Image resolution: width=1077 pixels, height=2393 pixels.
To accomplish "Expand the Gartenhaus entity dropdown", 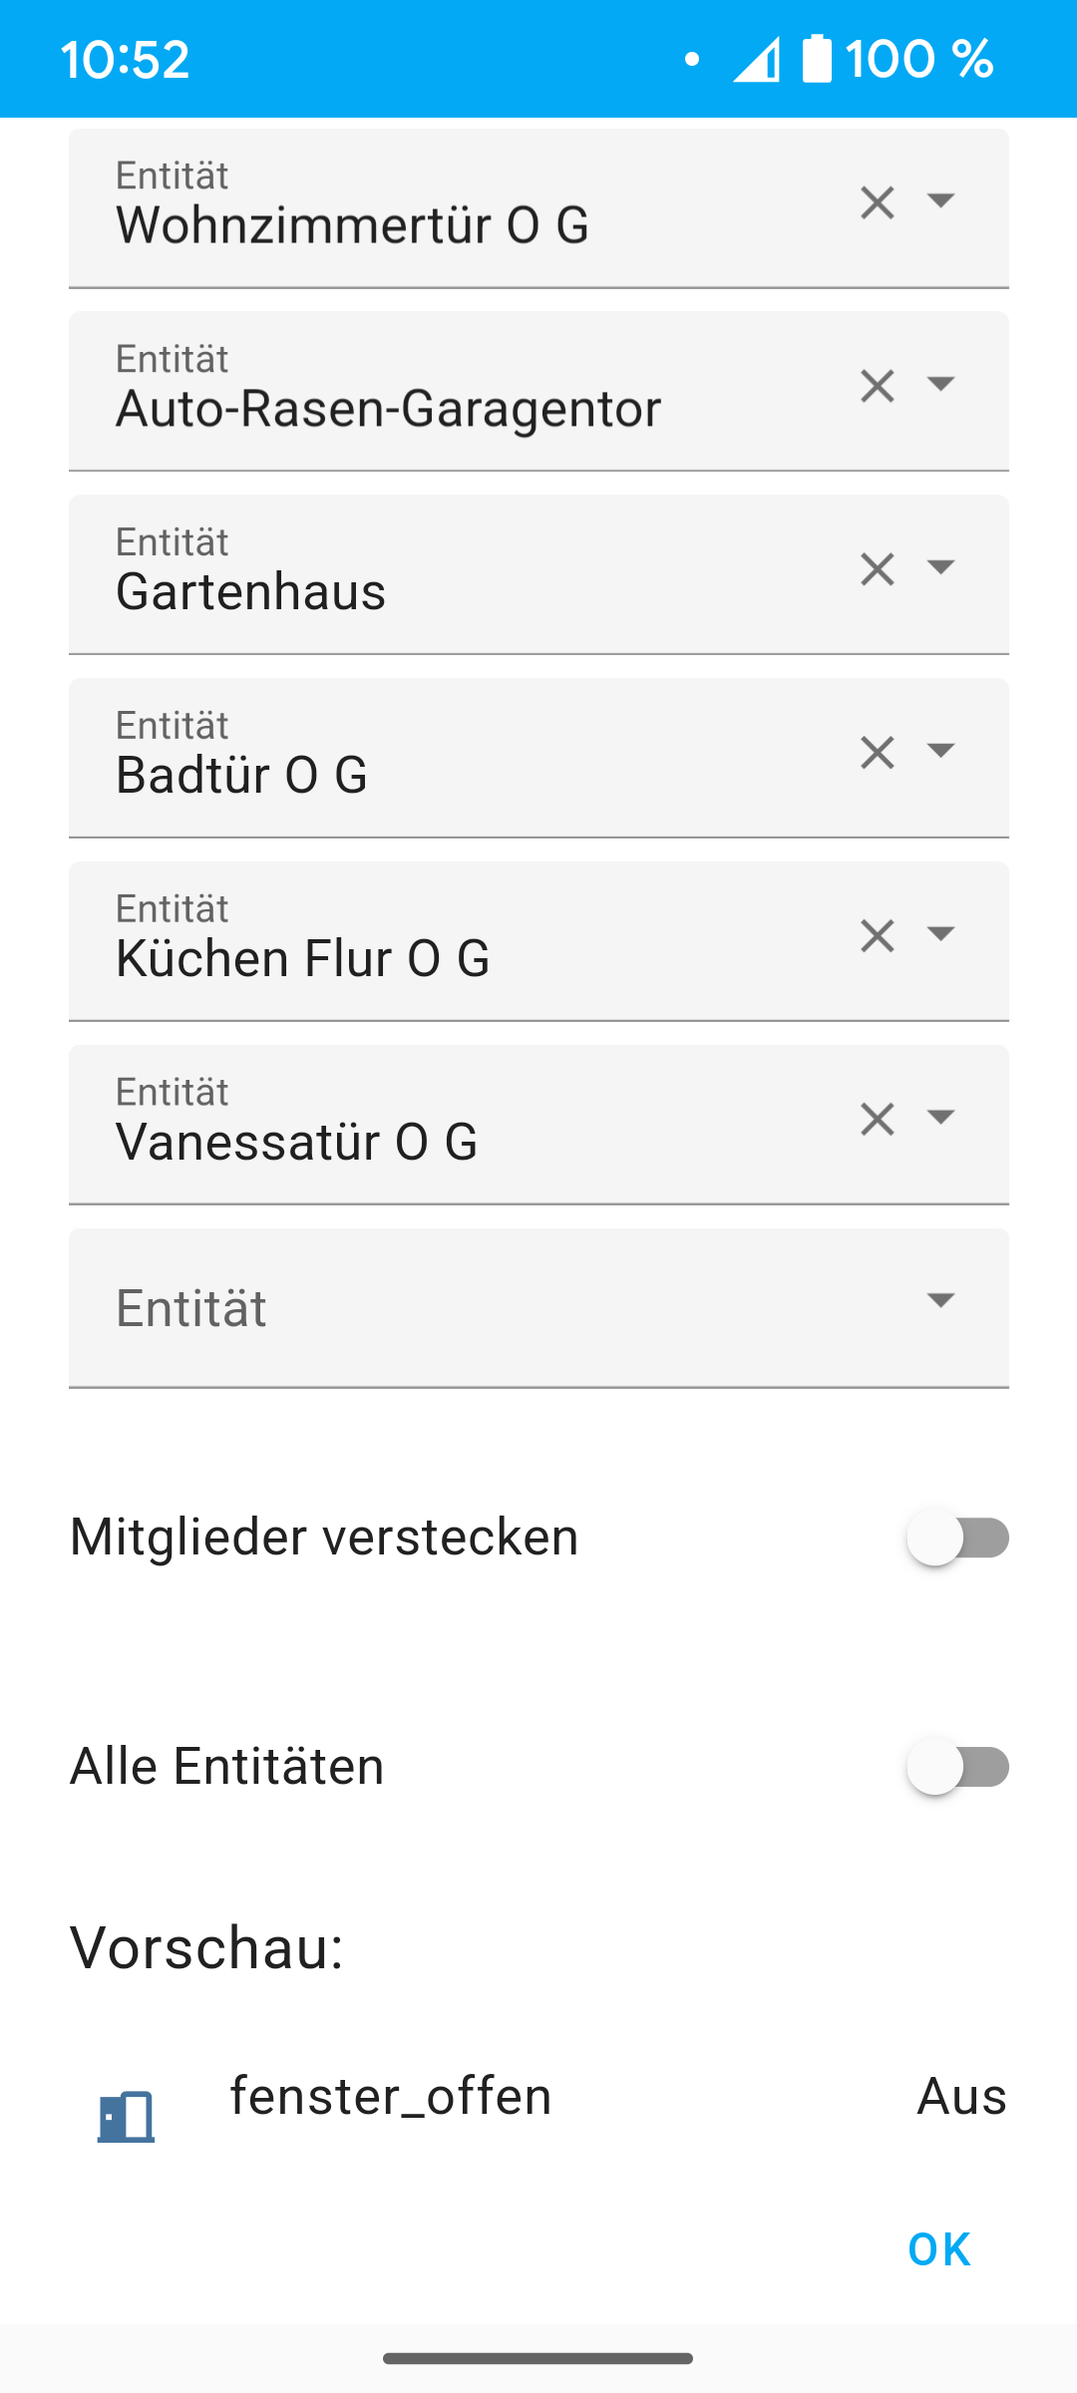I will pos(940,567).
